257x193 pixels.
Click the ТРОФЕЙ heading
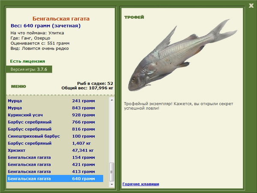pos(134,17)
